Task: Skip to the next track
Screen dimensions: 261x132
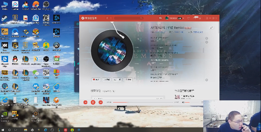Action: [100, 102]
